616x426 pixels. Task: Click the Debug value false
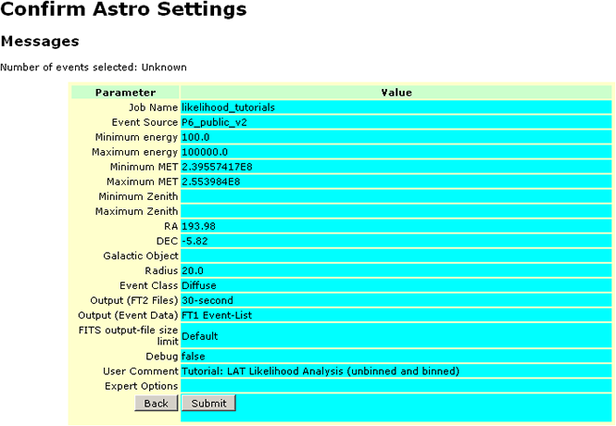[193, 357]
